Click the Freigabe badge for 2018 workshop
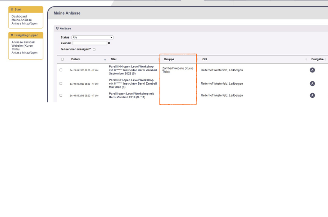The image size is (328, 217). click(x=312, y=95)
